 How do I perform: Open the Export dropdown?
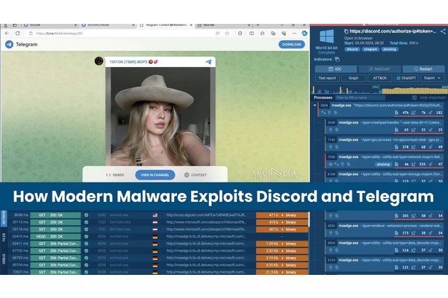432,77
